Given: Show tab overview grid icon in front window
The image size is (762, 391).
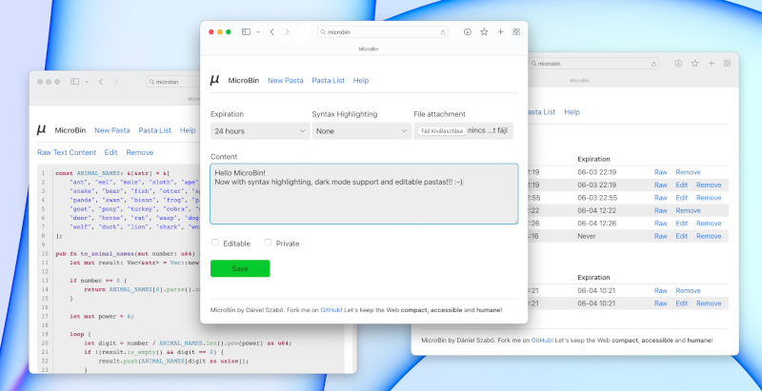Looking at the screenshot, I should [x=516, y=32].
